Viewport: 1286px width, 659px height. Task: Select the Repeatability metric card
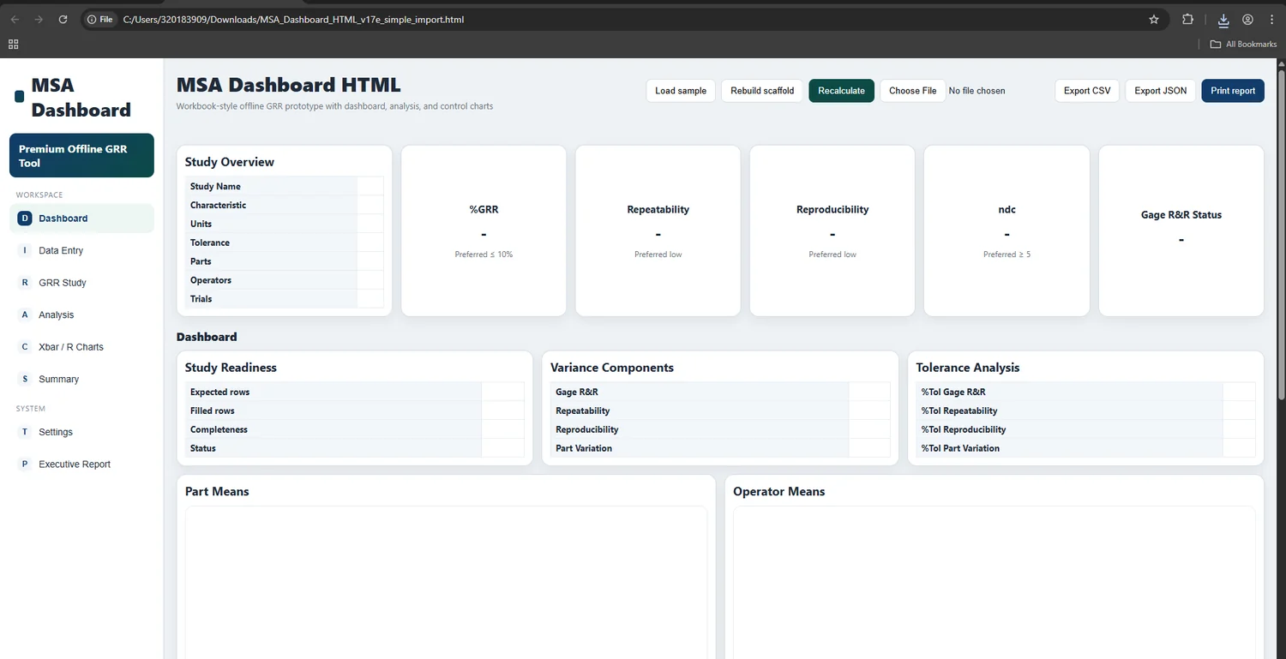click(658, 231)
